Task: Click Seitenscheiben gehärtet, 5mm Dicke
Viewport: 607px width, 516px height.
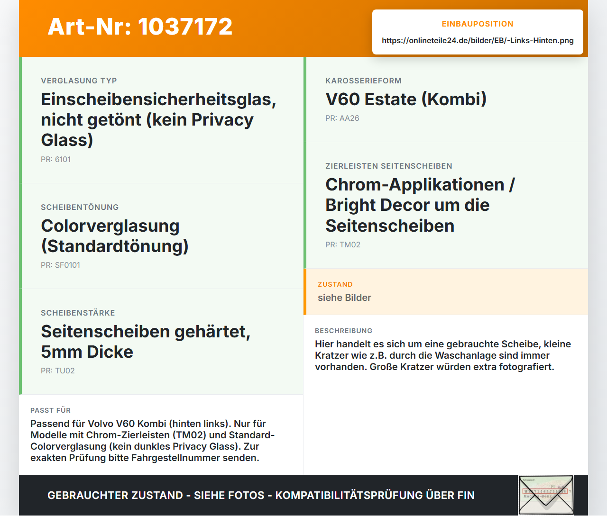Action: (146, 342)
